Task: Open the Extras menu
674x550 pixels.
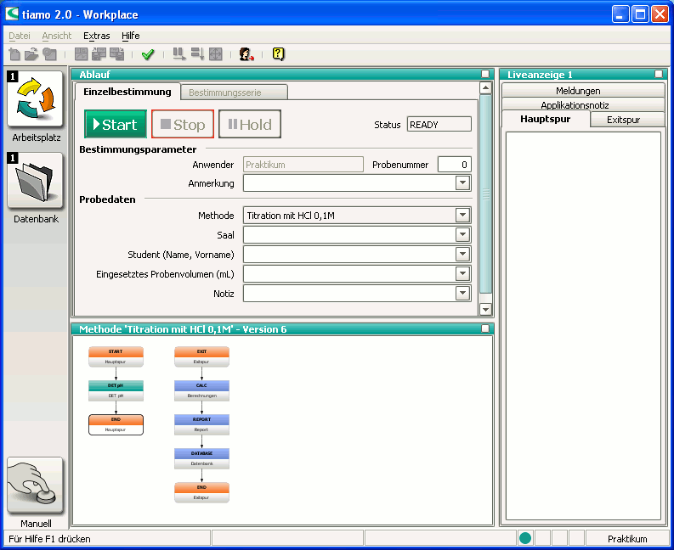Action: (96, 36)
